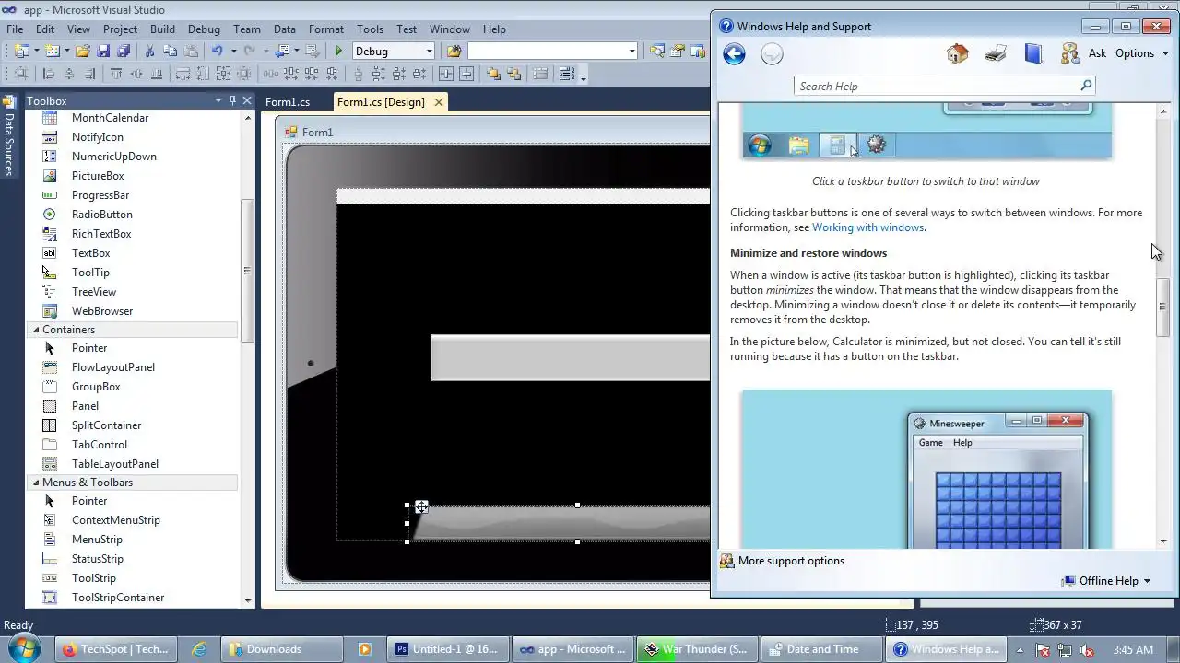Click the Send to Back icon
Image resolution: width=1180 pixels, height=663 pixels.
(513, 75)
